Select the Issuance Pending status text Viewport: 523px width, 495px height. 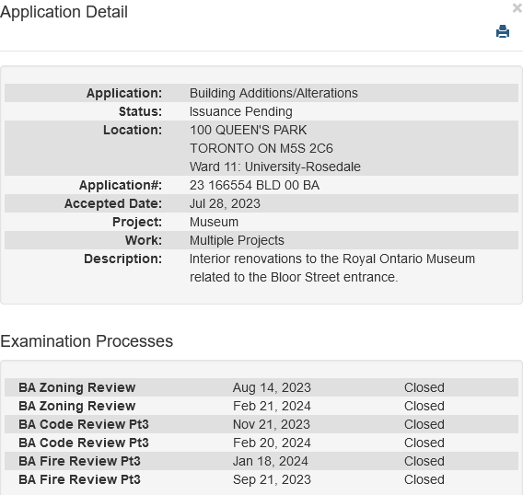[x=241, y=111]
